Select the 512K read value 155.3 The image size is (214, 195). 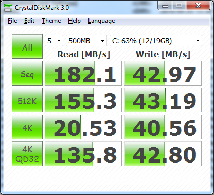tap(83, 100)
